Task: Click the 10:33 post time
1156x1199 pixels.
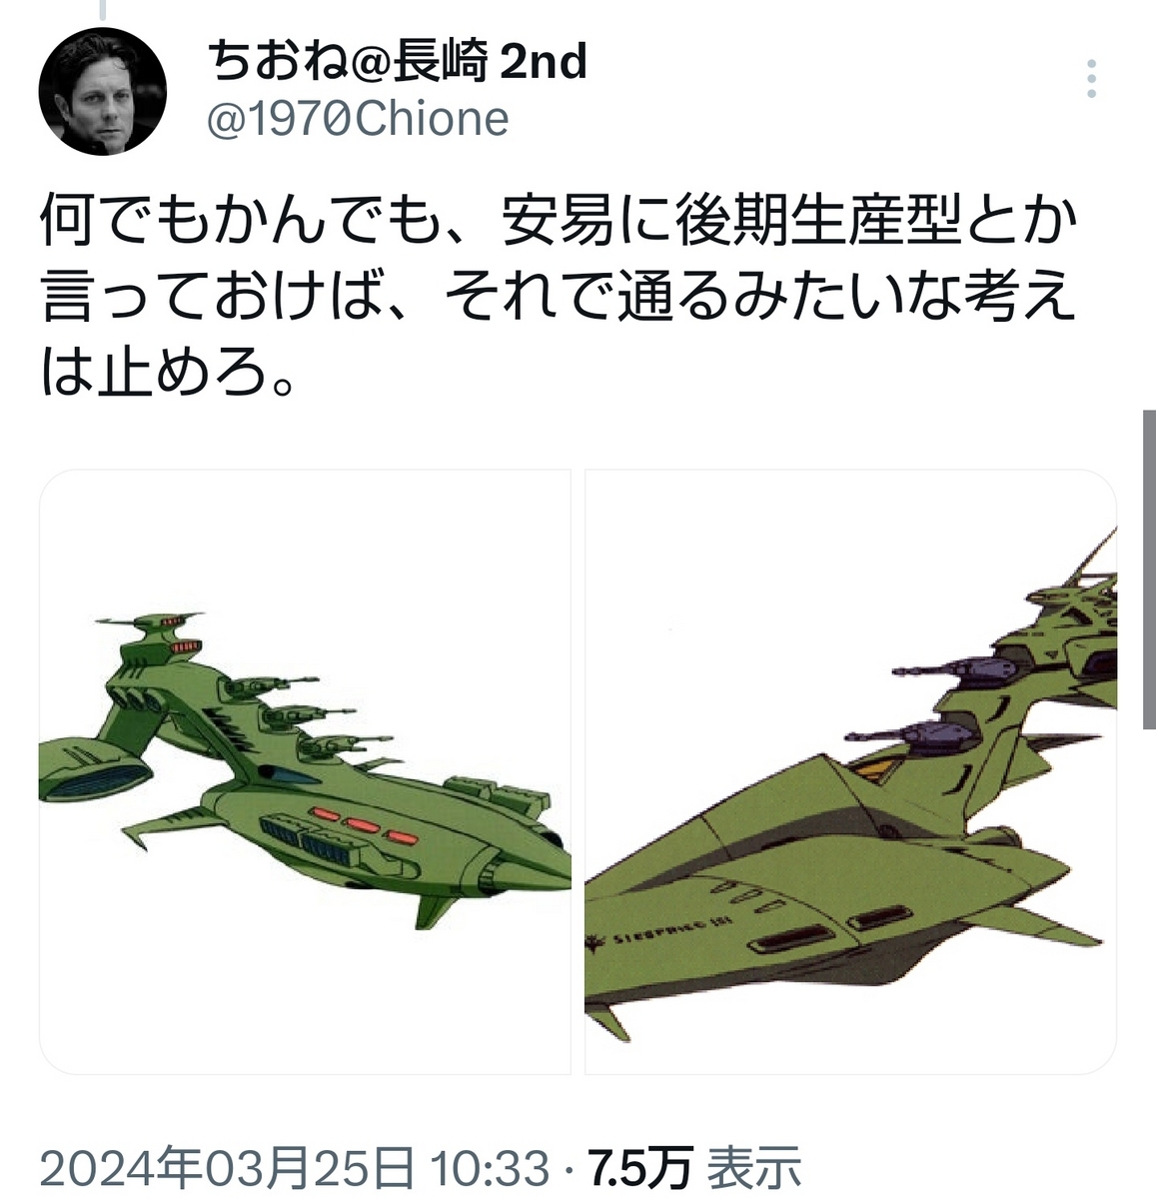Action: point(490,1167)
